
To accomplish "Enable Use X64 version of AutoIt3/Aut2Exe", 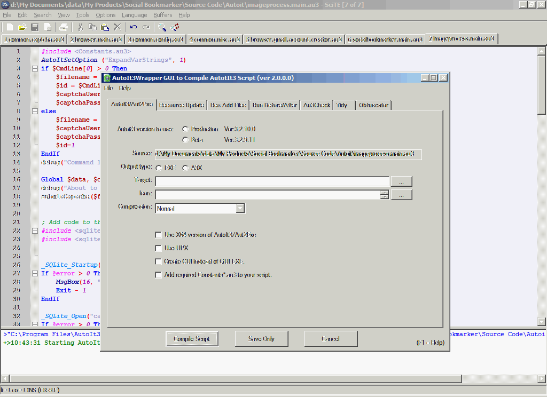I will (x=158, y=235).
